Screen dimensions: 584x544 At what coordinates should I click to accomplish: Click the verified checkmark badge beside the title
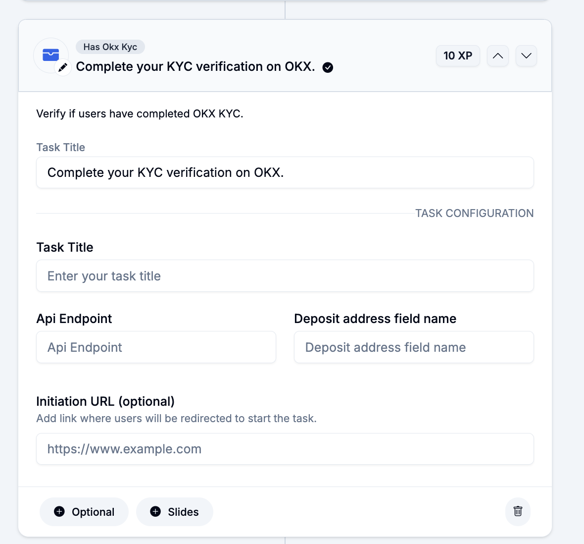(x=328, y=67)
